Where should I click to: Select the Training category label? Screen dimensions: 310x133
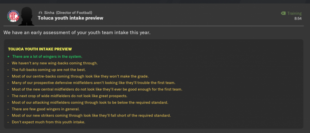pyautogui.click(x=294, y=13)
